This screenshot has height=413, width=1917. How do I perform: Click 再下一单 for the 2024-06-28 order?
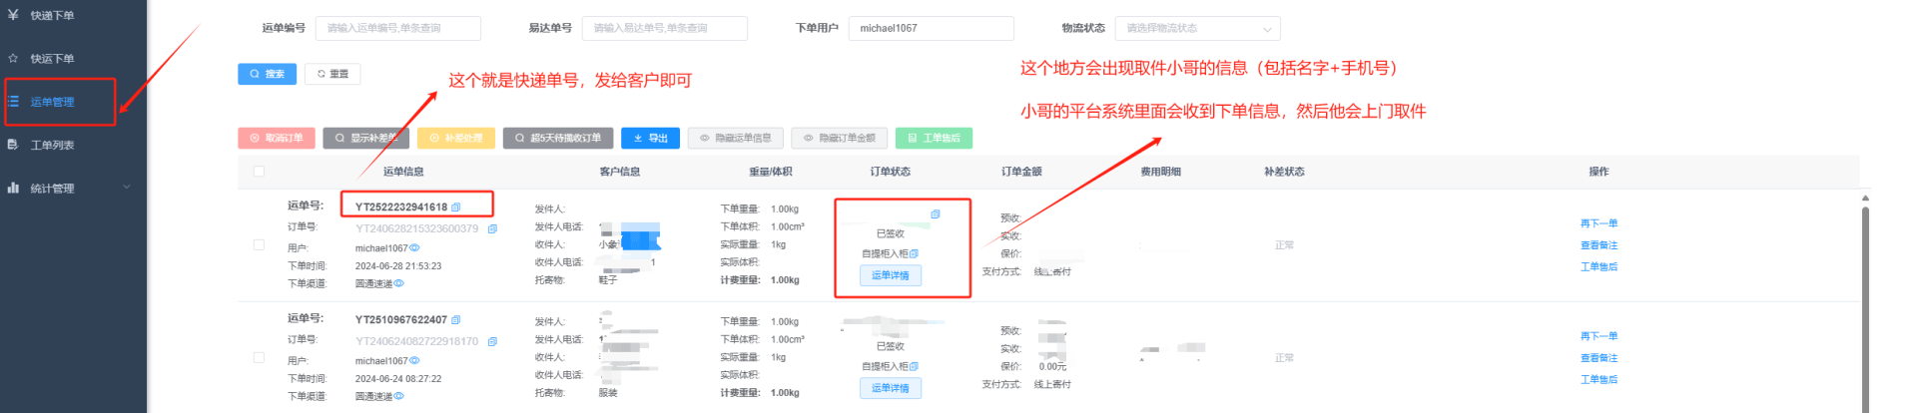1598,223
